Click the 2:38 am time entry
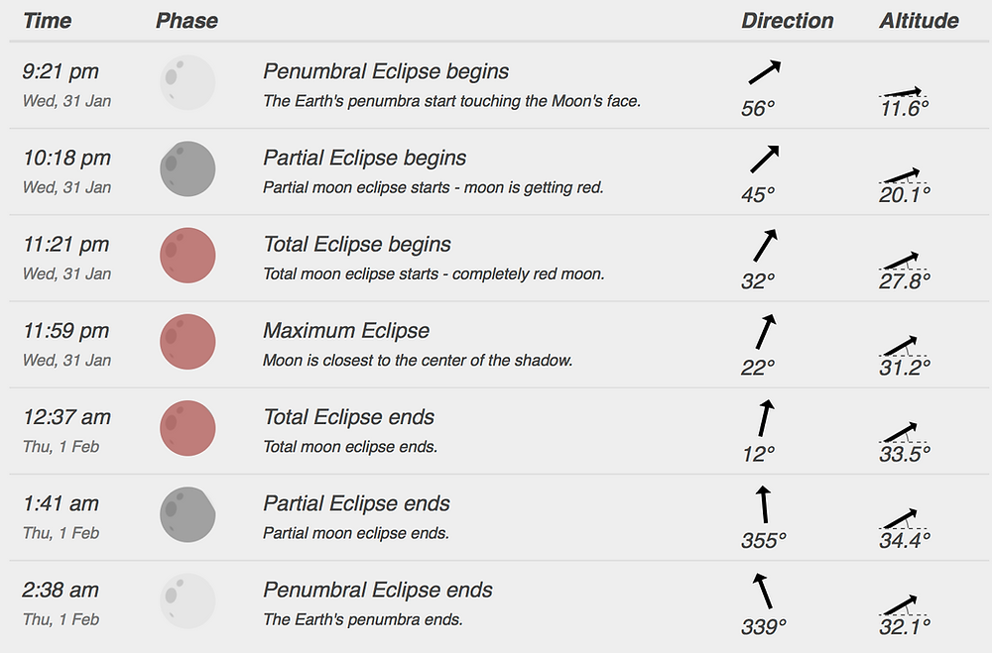992x653 pixels. pos(61,590)
